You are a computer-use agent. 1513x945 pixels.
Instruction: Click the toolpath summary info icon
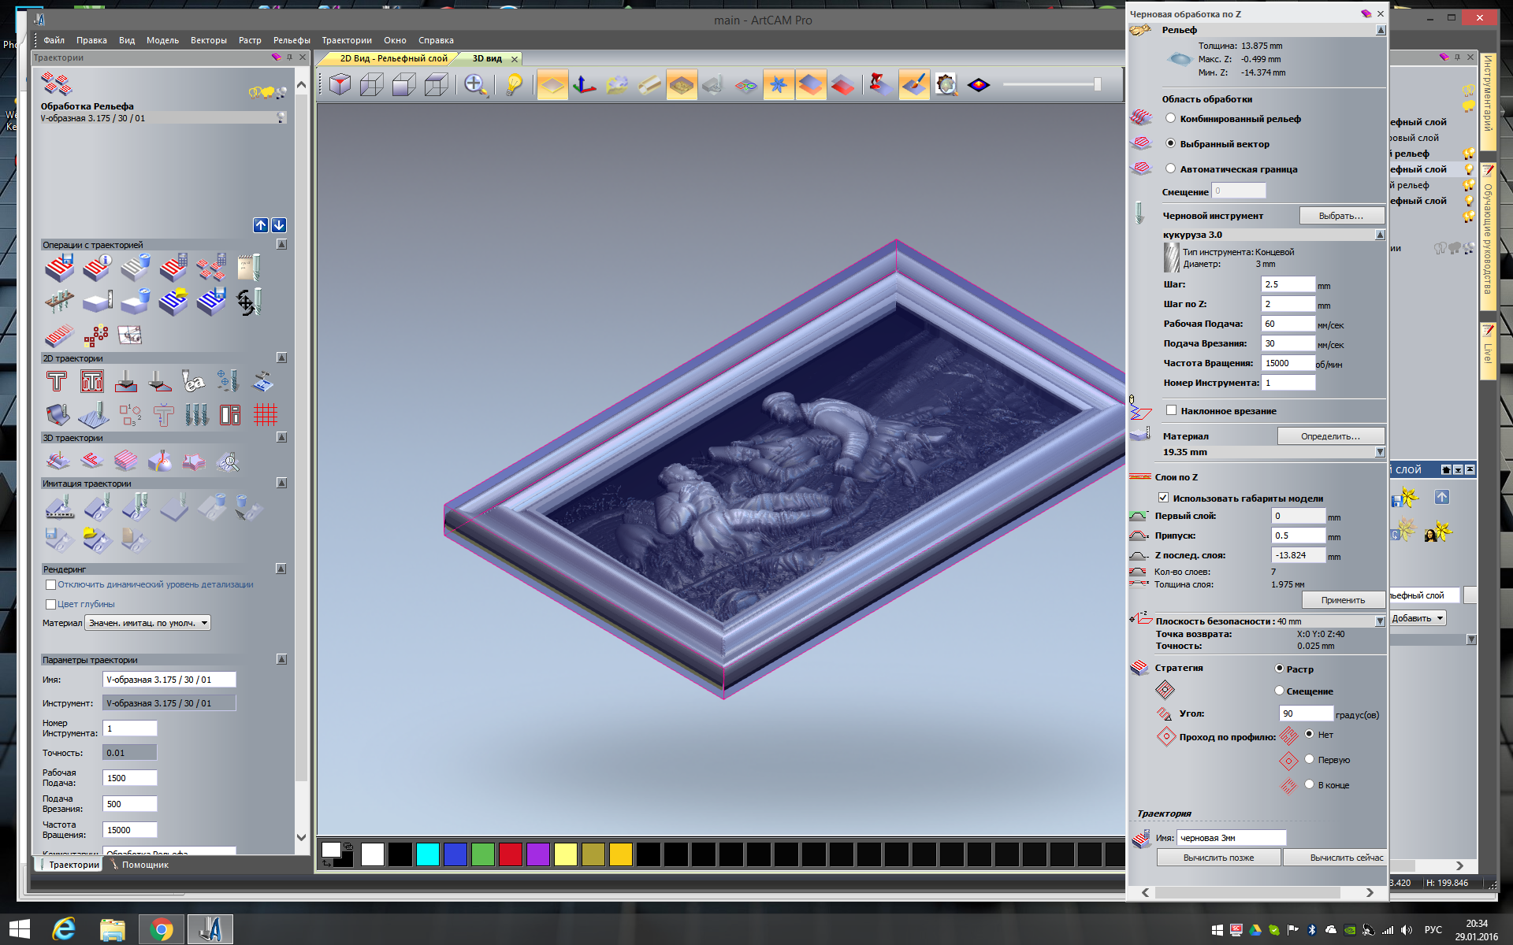(97, 268)
